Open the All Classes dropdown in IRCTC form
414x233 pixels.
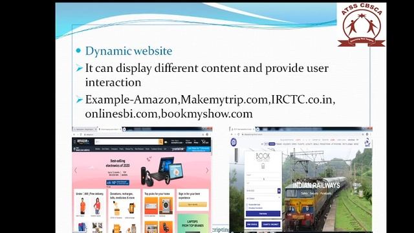tap(263, 198)
